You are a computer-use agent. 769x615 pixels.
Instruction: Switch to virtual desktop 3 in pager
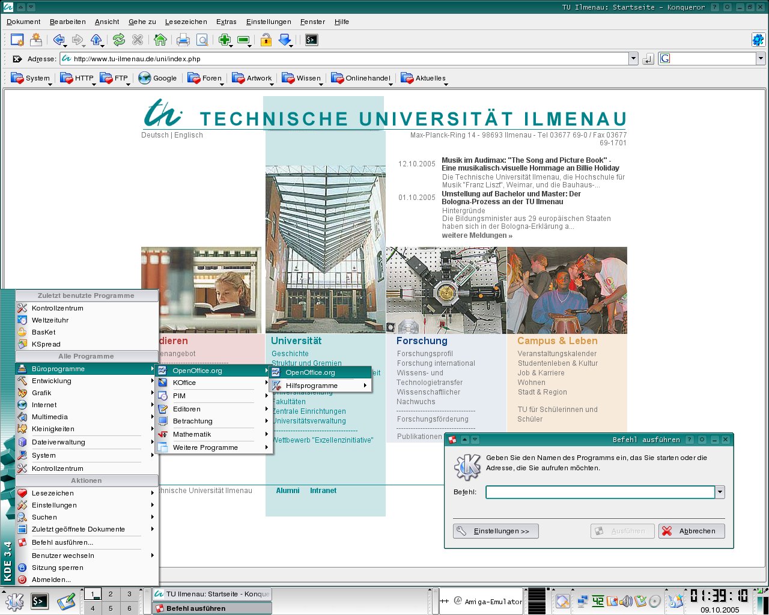click(129, 594)
